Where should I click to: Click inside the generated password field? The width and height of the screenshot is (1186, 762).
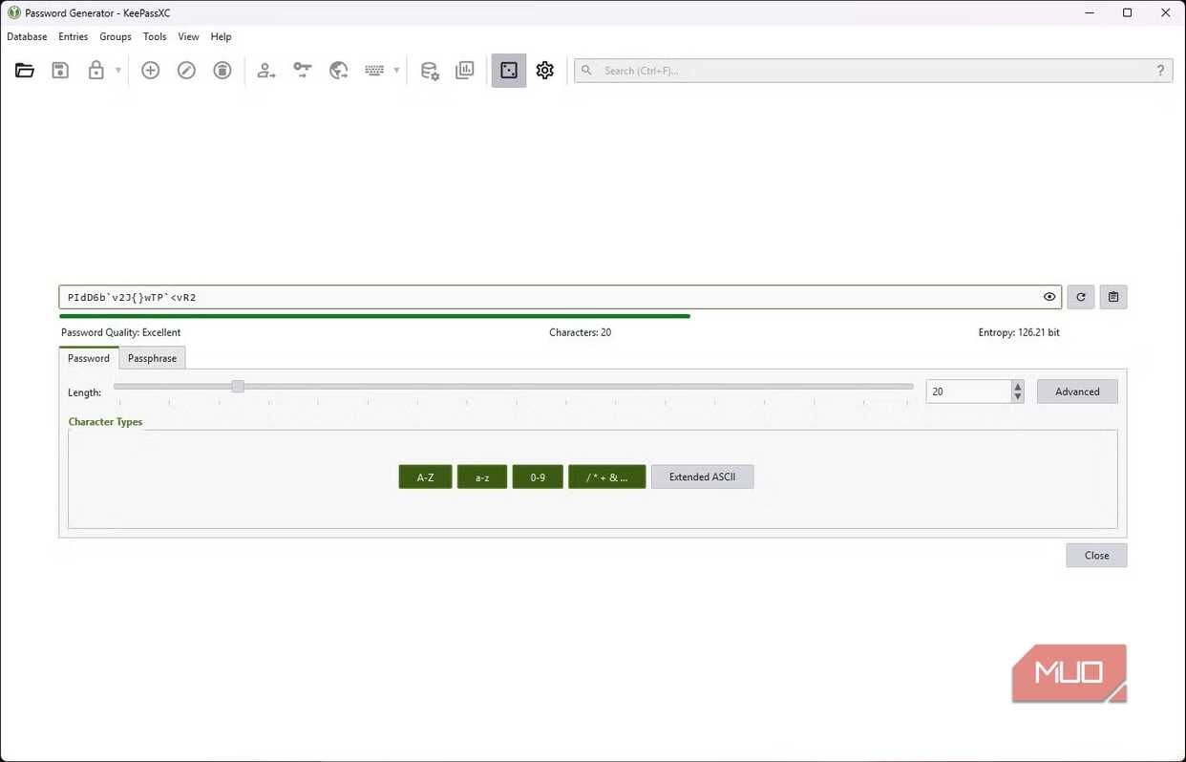click(560, 297)
